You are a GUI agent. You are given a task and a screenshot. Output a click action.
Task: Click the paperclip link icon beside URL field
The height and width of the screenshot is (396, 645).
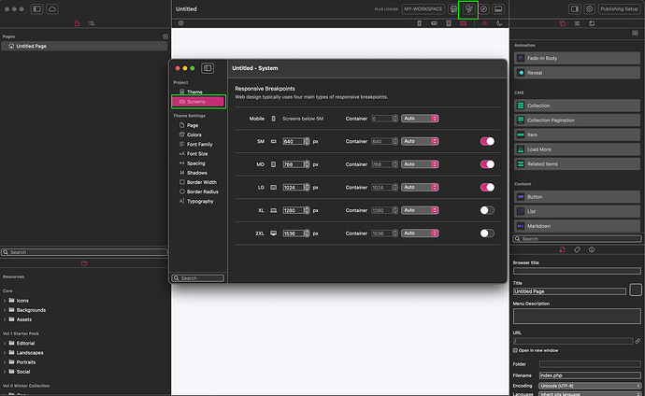(638, 341)
